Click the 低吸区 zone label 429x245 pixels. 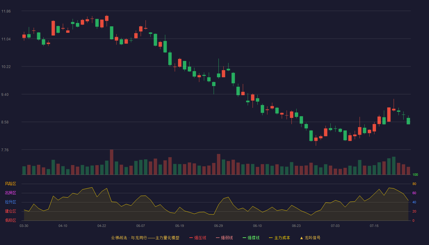[10, 220]
